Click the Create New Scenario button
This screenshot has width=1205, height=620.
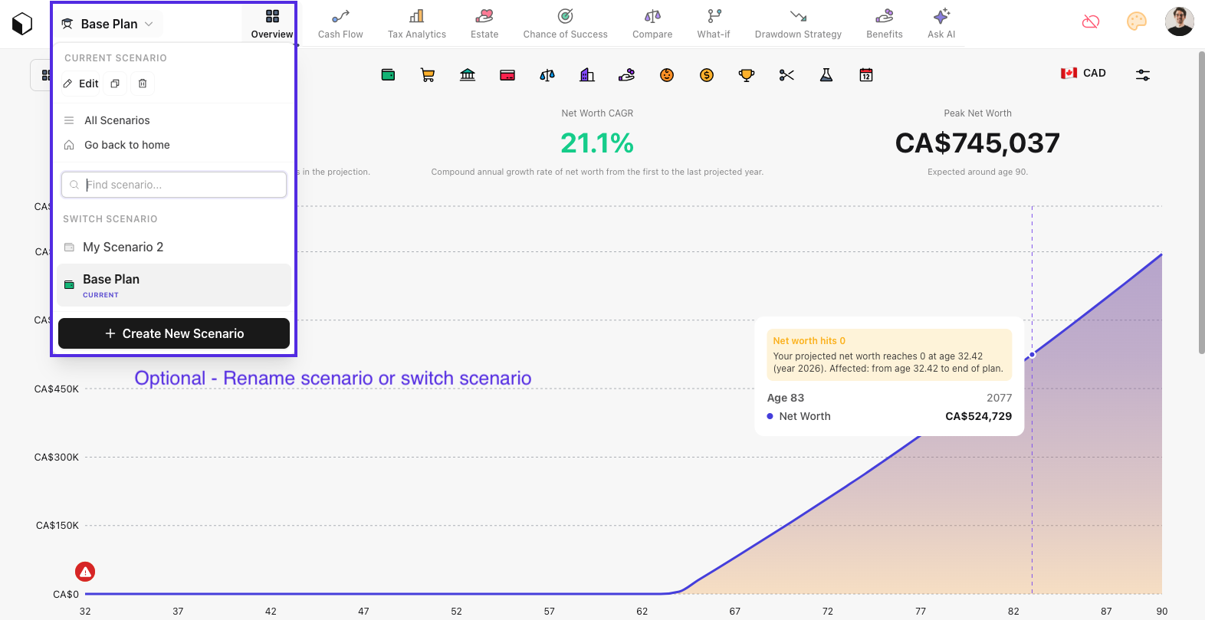pos(173,333)
